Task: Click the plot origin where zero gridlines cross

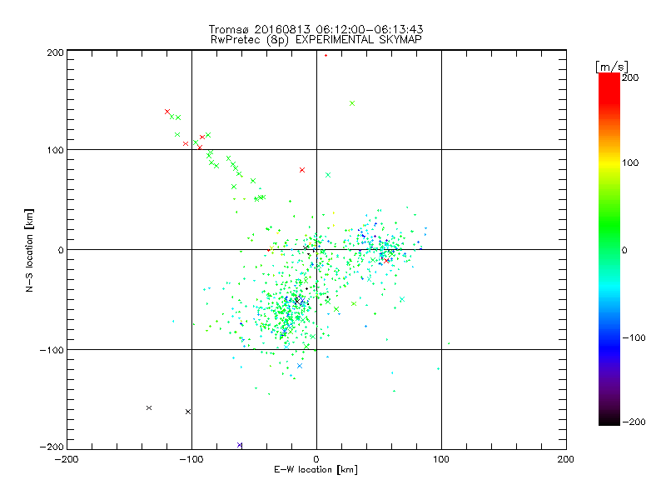Action: pyautogui.click(x=316, y=249)
